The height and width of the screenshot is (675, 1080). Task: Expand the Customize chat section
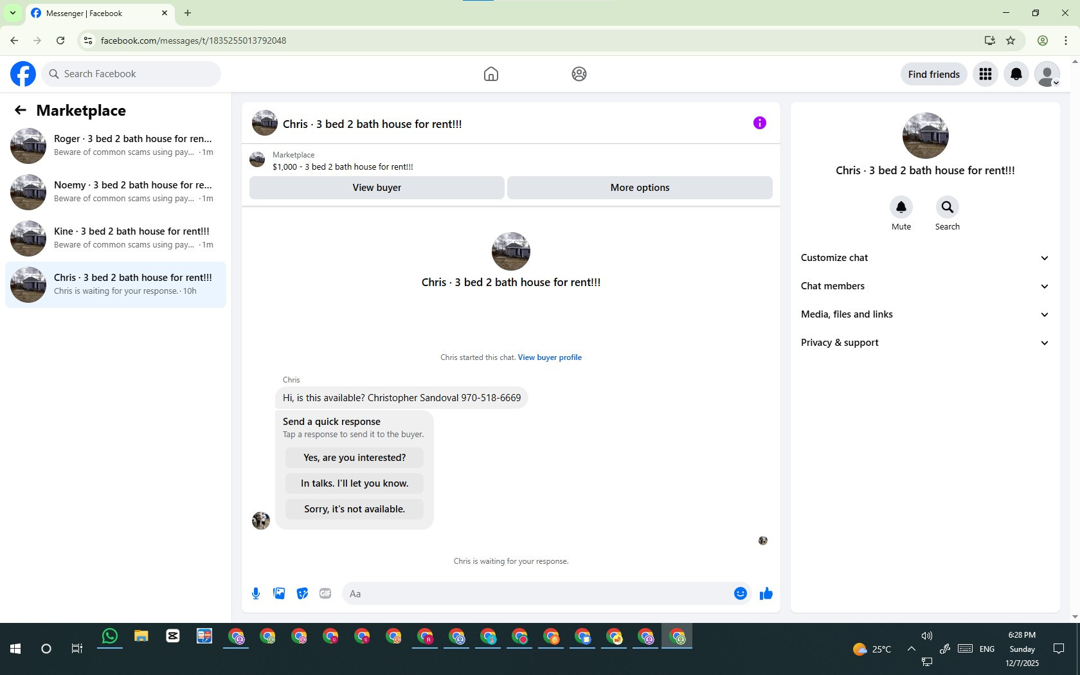[x=925, y=258]
